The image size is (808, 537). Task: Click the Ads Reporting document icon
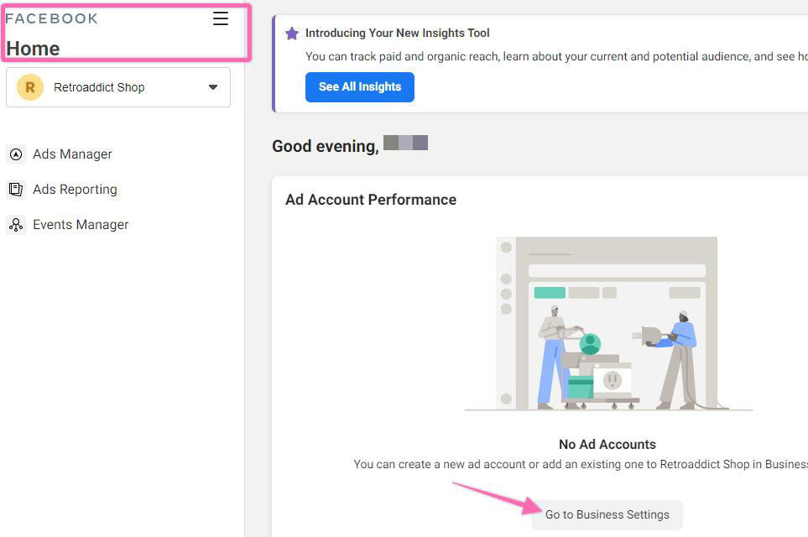[16, 190]
